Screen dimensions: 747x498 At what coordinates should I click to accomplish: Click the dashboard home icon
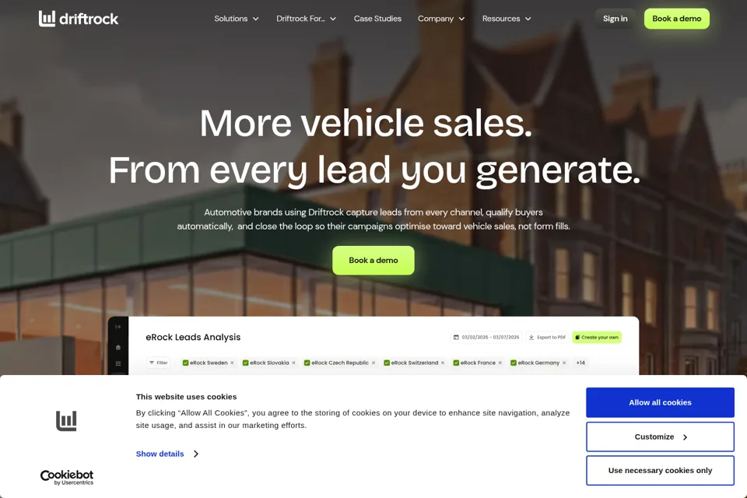coord(118,347)
